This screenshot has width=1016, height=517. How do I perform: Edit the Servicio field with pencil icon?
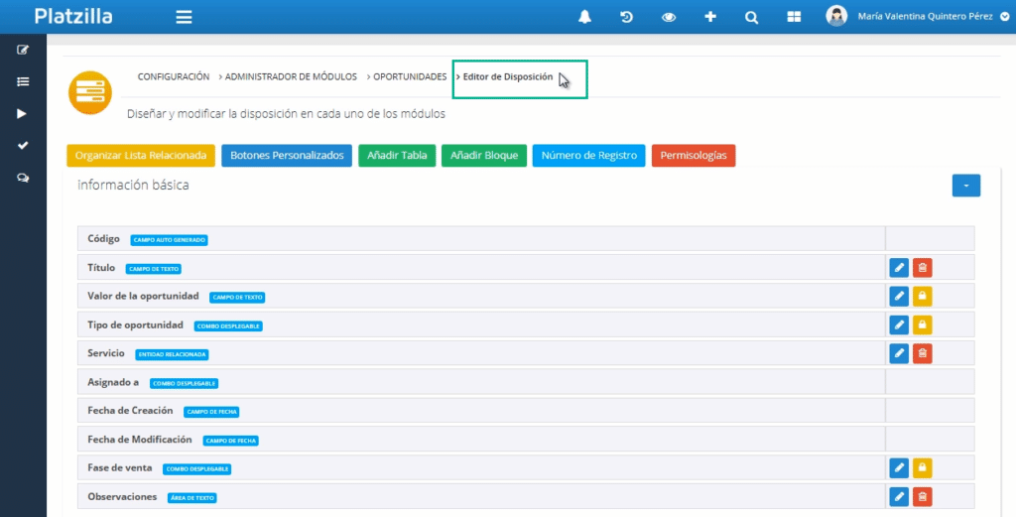tap(899, 353)
